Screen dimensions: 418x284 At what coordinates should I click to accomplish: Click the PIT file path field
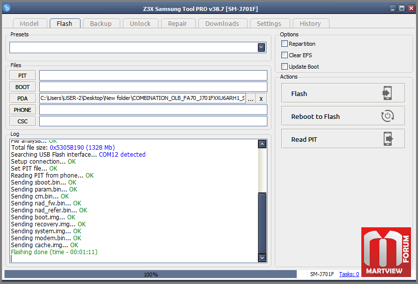pyautogui.click(x=153, y=76)
